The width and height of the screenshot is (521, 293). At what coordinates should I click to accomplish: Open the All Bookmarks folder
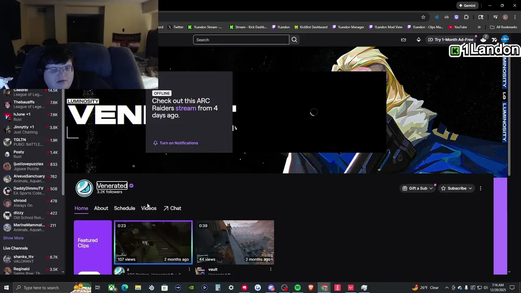[x=503, y=27]
